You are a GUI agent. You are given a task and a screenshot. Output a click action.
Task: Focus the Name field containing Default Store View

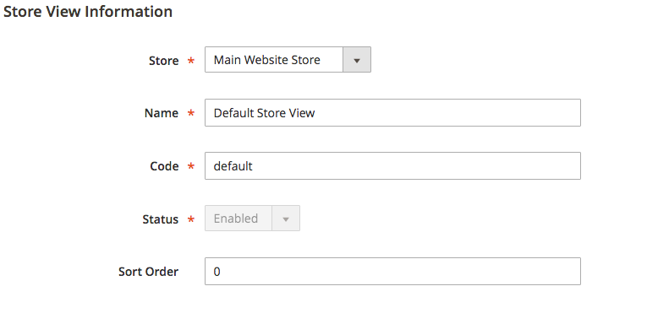(392, 112)
